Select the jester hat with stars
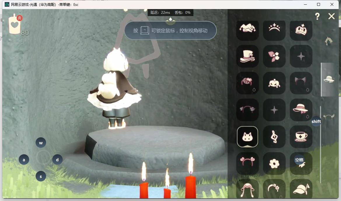 click(247, 30)
